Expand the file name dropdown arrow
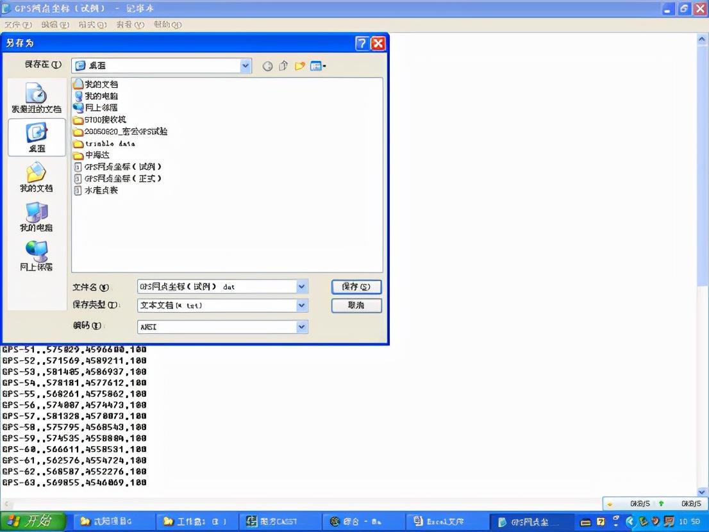Viewport: 709px width, 532px height. [302, 286]
